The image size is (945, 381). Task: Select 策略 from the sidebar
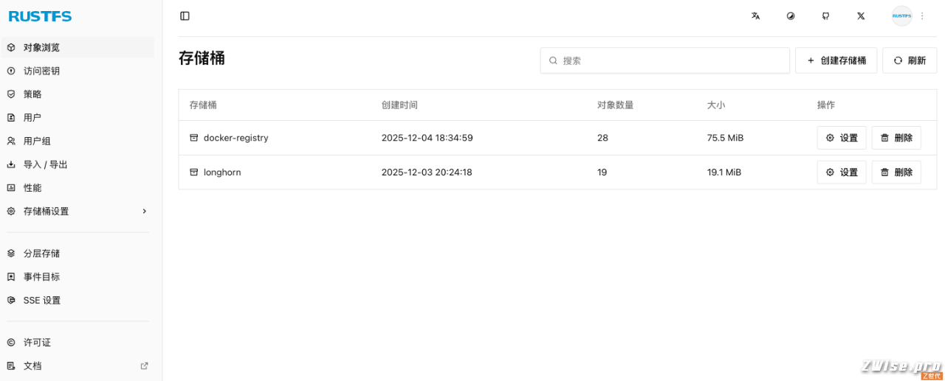32,94
